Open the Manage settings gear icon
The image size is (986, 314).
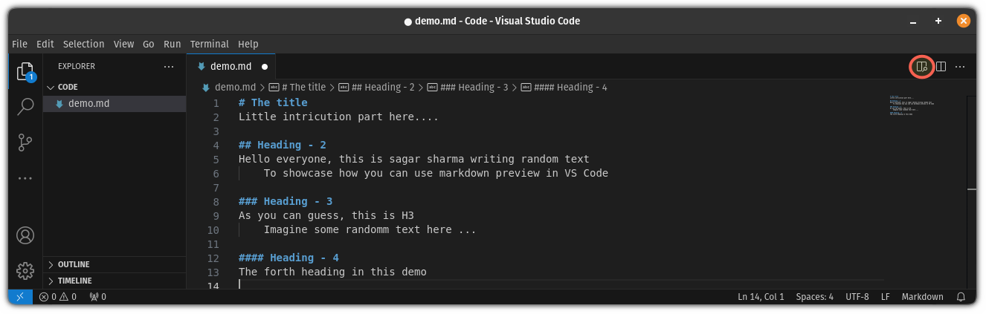click(x=25, y=271)
